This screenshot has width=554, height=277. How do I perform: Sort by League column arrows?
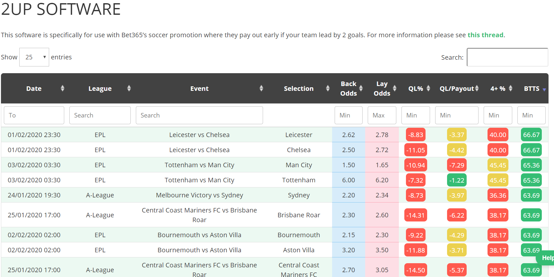pyautogui.click(x=129, y=88)
